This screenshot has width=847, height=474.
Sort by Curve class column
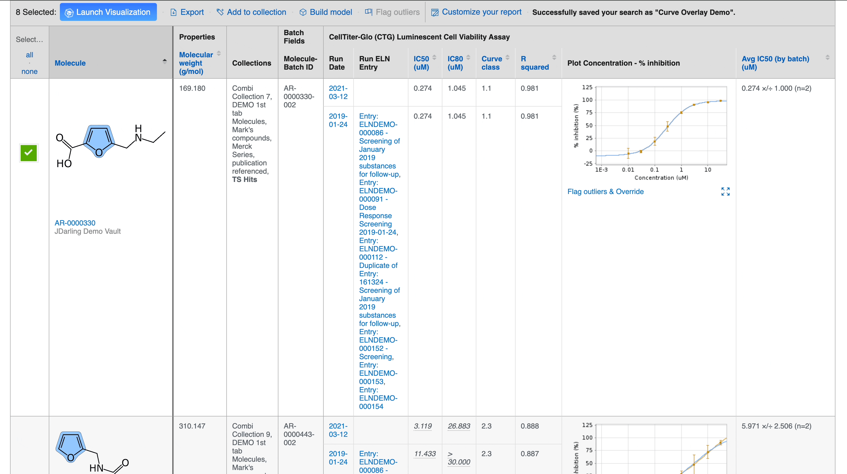pyautogui.click(x=492, y=63)
